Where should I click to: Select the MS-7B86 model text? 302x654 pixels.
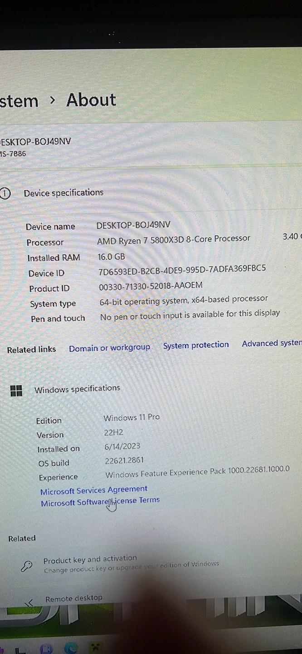point(13,154)
